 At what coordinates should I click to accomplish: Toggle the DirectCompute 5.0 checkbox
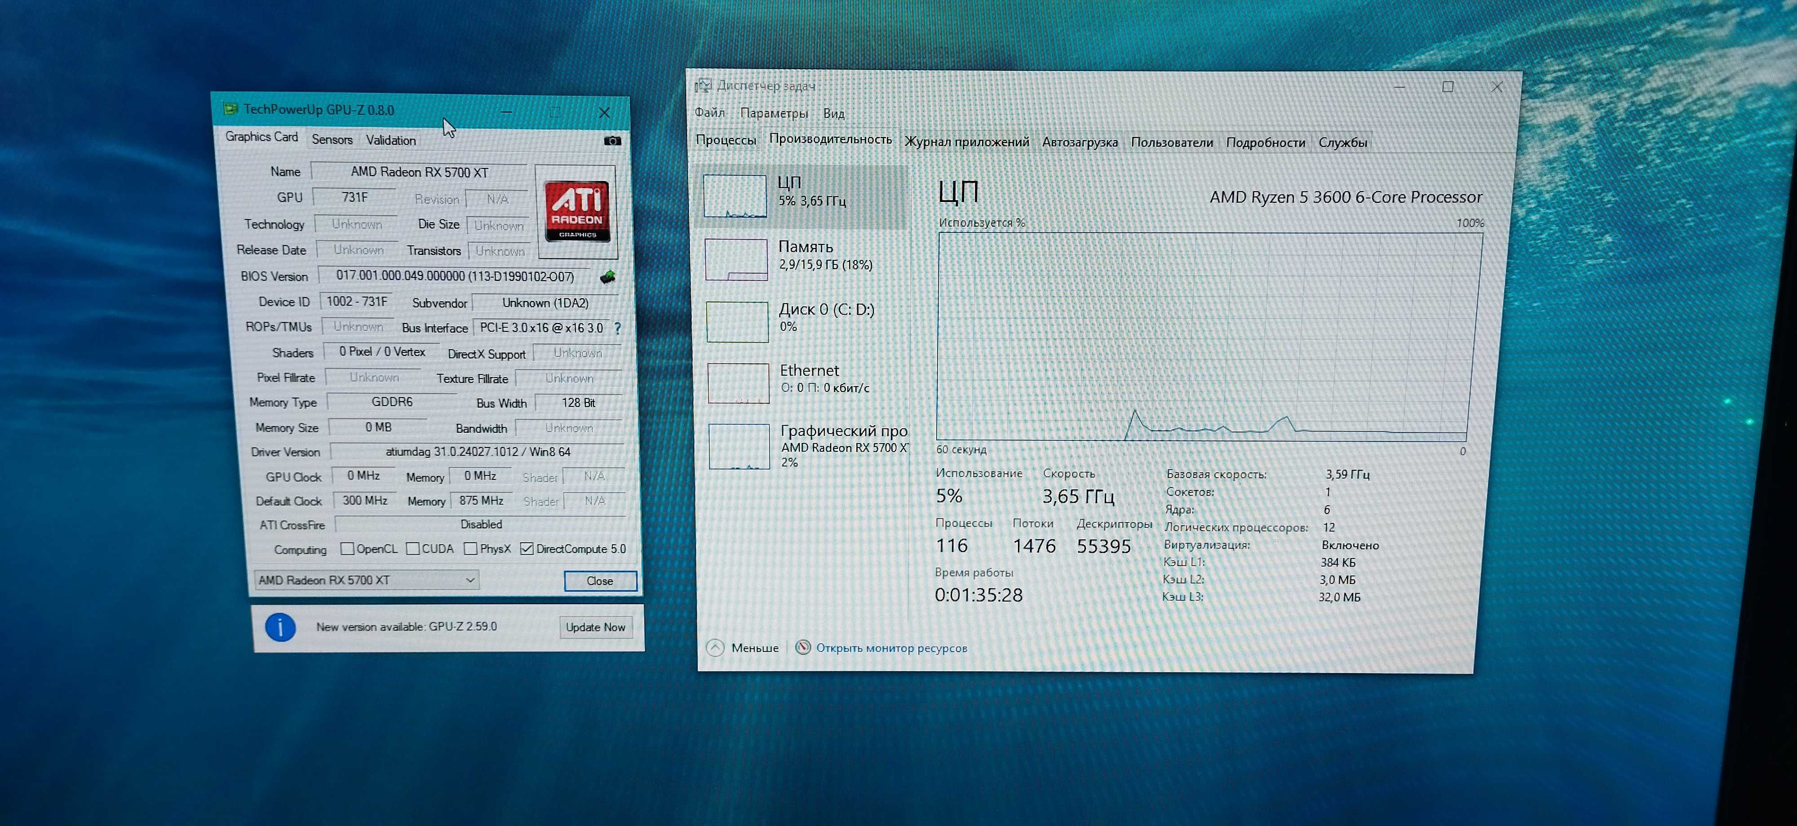527,549
